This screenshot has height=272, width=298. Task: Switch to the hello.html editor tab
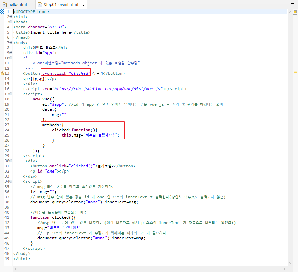pyautogui.click(x=15, y=4)
